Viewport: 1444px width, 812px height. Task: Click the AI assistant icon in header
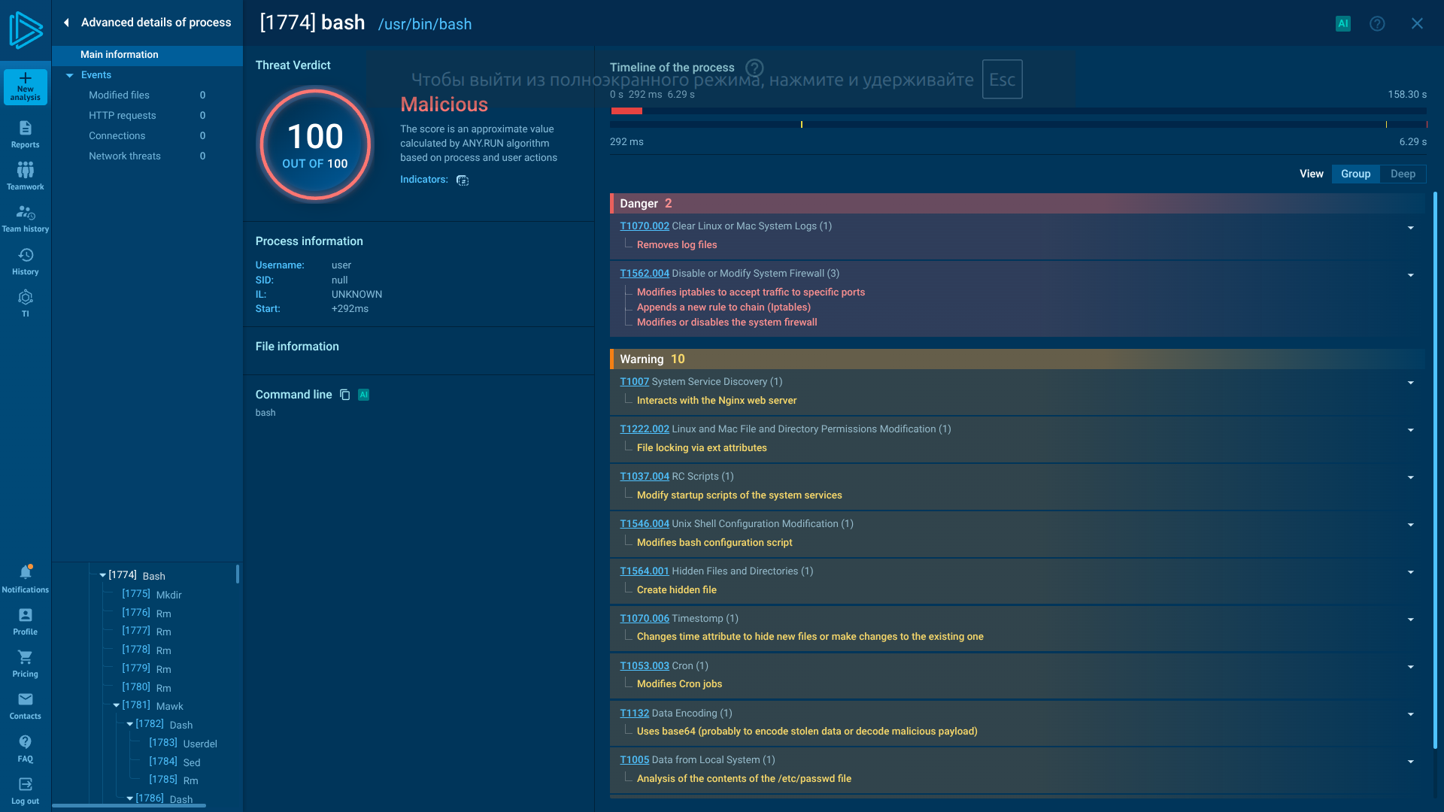(x=1343, y=23)
